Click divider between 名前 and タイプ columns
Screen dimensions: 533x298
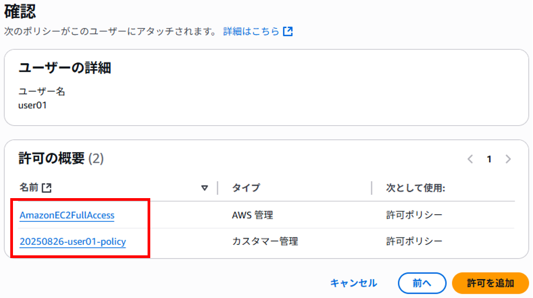tap(217, 188)
